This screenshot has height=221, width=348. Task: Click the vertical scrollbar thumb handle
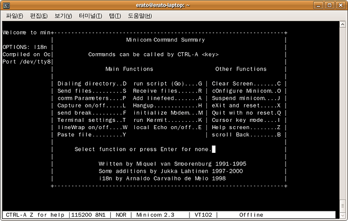[343, 206]
